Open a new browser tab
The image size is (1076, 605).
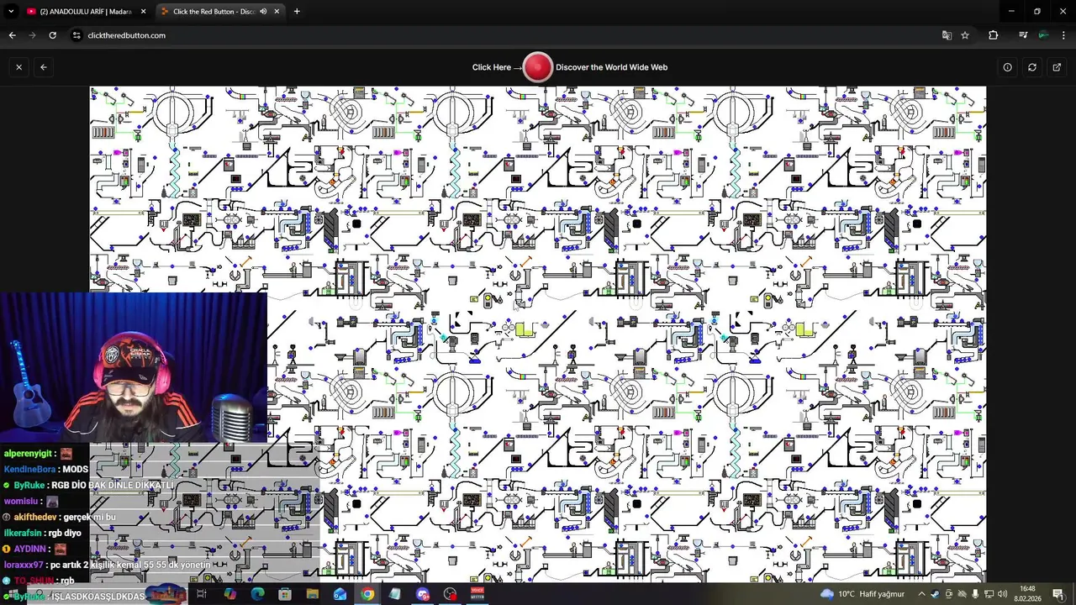(297, 12)
